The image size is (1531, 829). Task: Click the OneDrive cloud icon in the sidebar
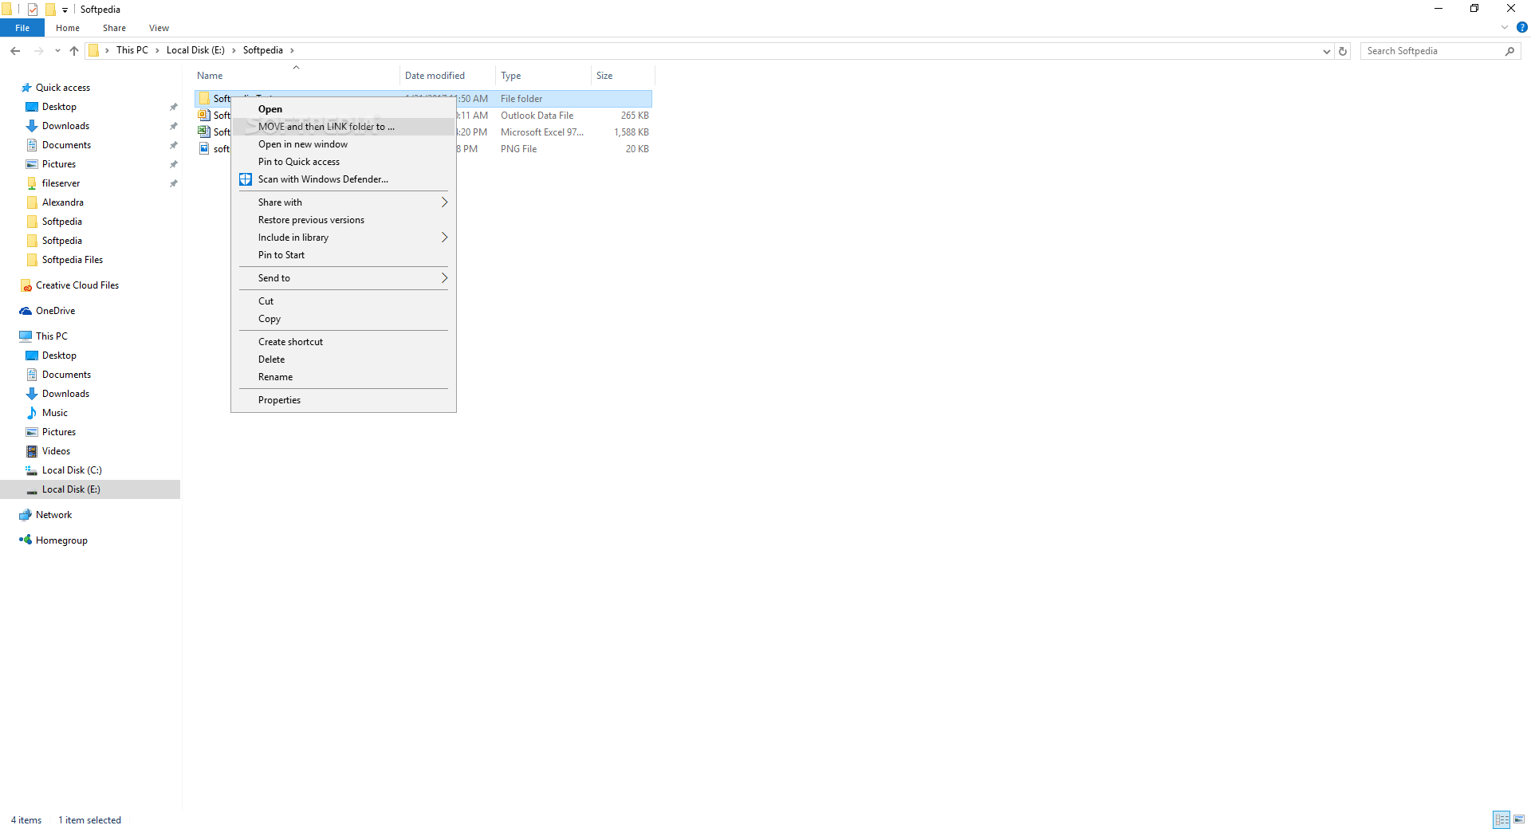coord(26,310)
